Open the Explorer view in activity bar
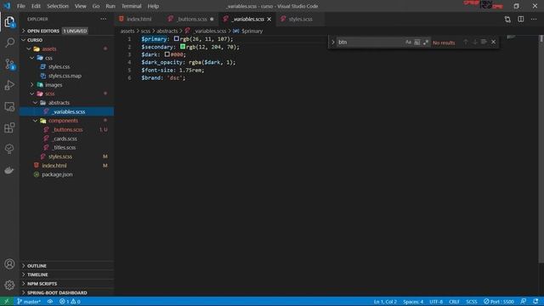The width and height of the screenshot is (544, 306). (9, 22)
